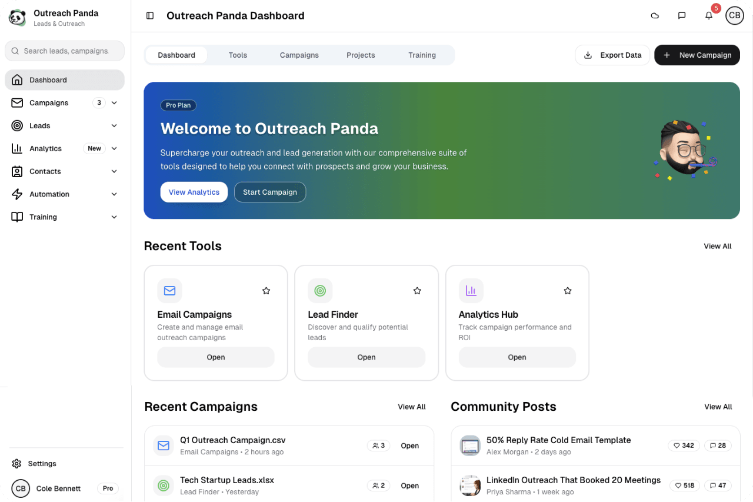
Task: Click the Outreach Panda logo icon
Action: pyautogui.click(x=17, y=17)
